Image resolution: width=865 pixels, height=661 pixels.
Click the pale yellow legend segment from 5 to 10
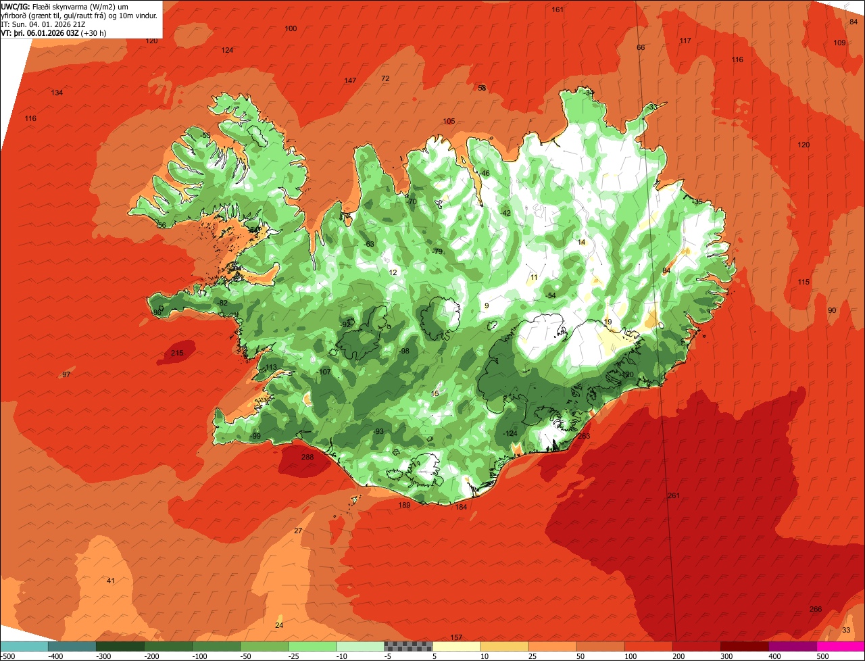click(x=456, y=646)
